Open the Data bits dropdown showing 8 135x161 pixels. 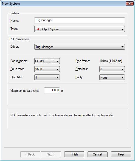coord(112,69)
